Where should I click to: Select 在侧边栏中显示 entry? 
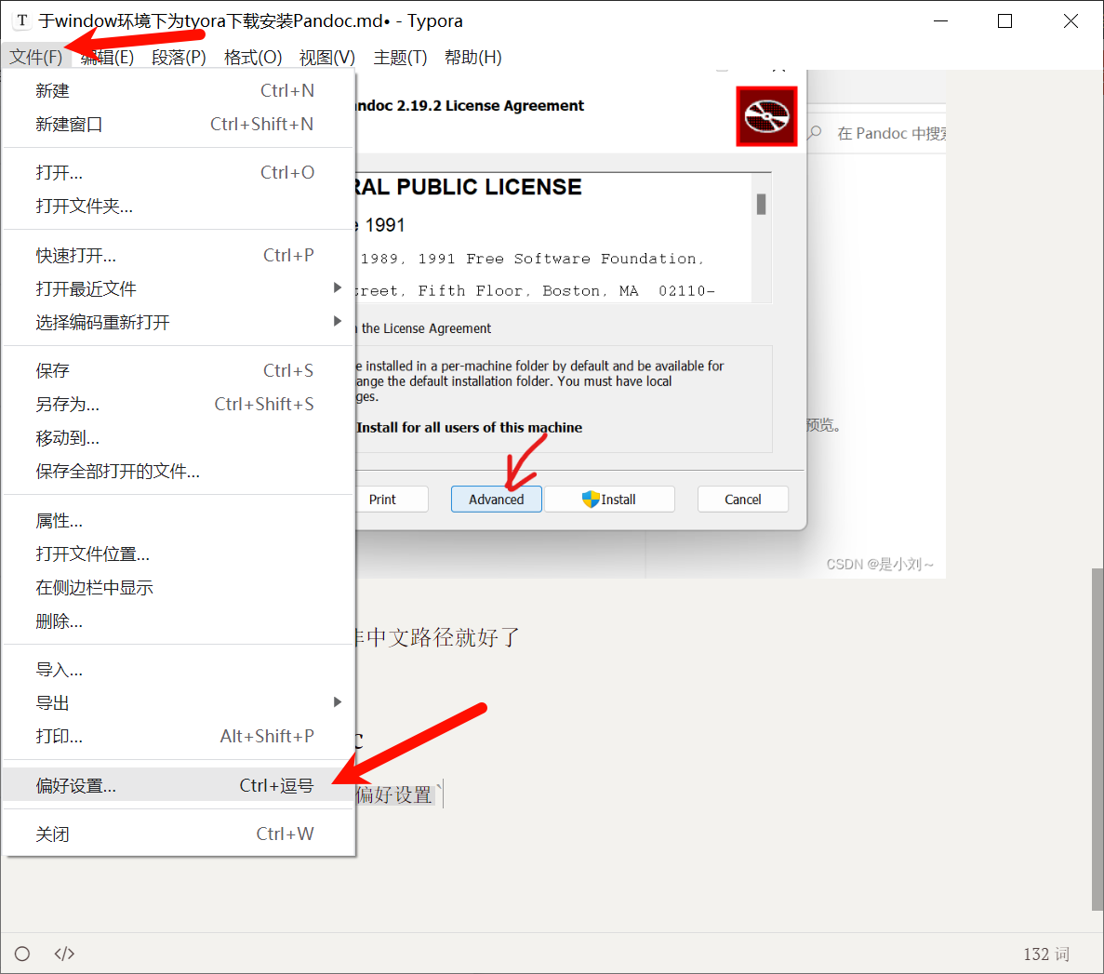click(x=179, y=588)
